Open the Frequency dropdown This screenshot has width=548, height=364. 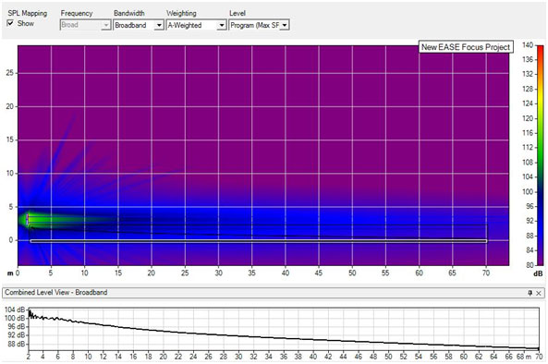(86, 25)
